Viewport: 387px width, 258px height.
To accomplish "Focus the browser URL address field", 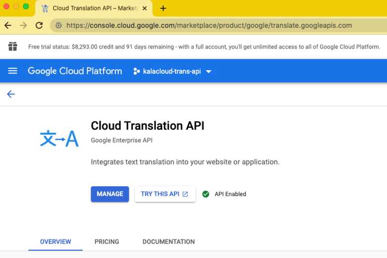I will [x=208, y=25].
